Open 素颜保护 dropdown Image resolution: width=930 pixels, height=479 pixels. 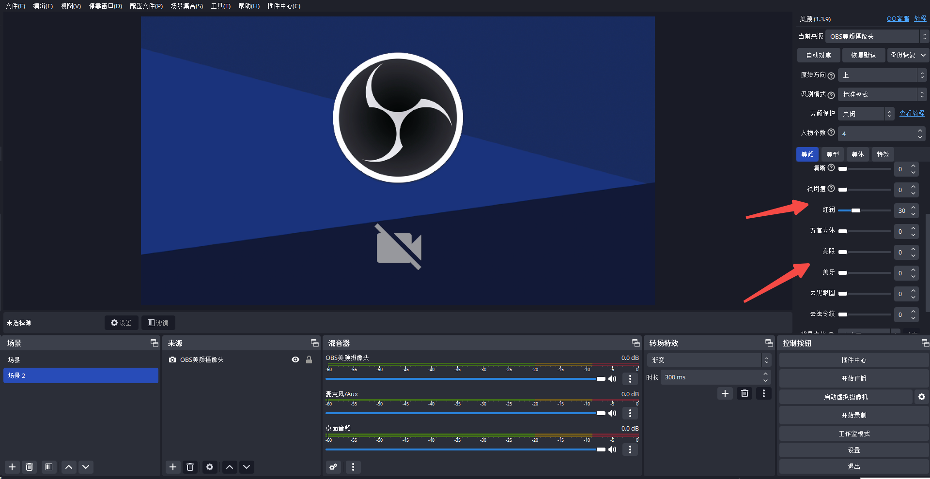866,114
